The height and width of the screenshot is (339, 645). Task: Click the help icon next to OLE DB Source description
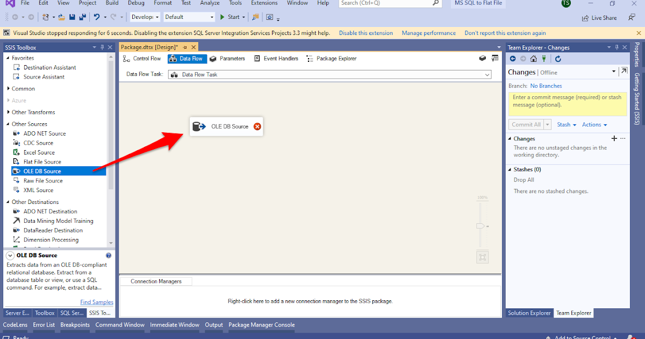tap(109, 256)
